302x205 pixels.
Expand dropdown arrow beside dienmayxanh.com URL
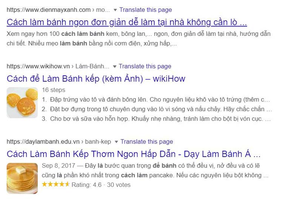pos(116,10)
